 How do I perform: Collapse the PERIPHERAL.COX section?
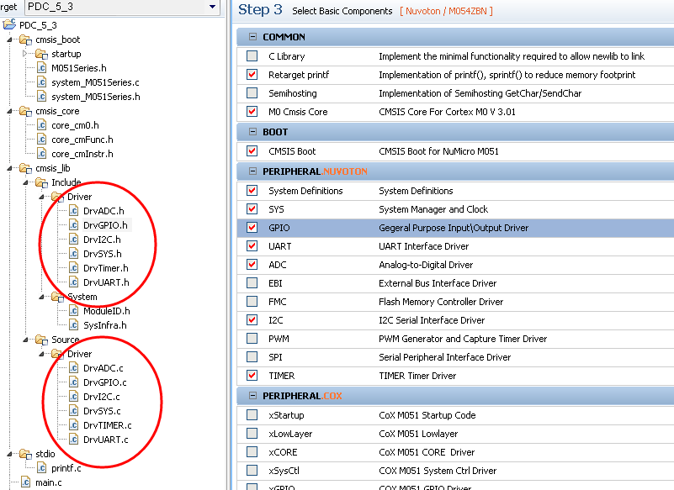pos(252,396)
